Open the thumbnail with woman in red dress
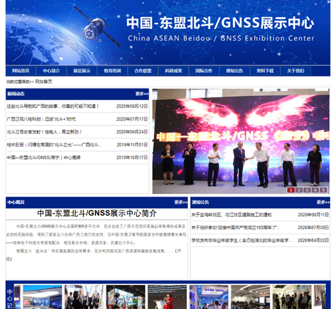This screenshot has height=309, width=334. click(167, 297)
